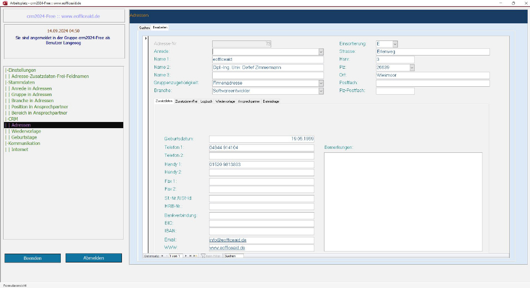This screenshot has width=530, height=288.
Task: Expand the Einsortierung dropdown
Action: [x=395, y=44]
